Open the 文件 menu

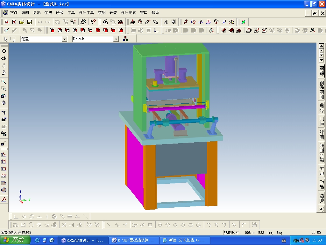click(x=14, y=13)
